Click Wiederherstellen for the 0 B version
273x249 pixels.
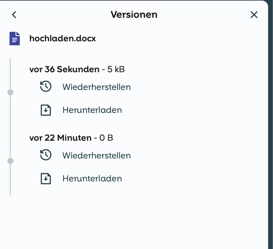coord(96,155)
